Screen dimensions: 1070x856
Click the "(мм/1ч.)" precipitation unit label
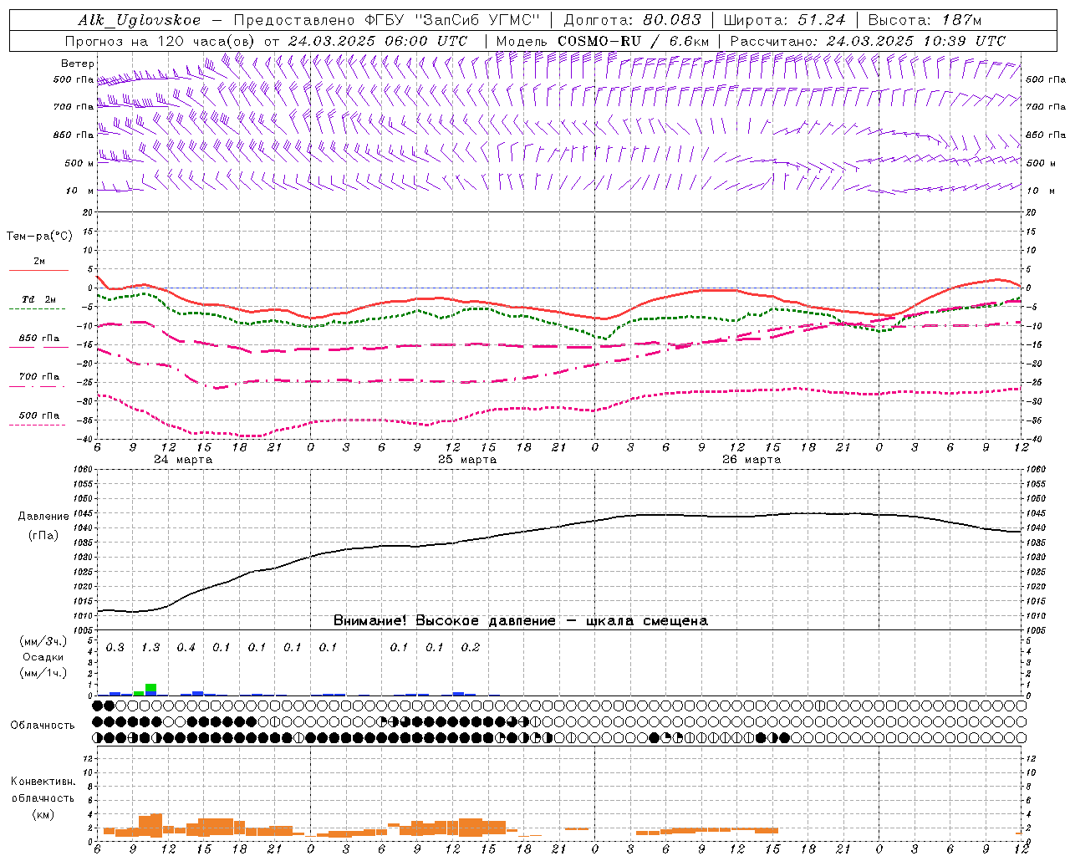coord(43,673)
